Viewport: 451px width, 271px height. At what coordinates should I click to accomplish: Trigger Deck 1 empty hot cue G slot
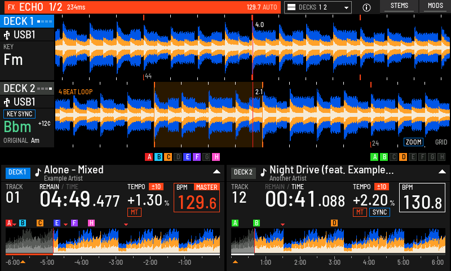206,157
